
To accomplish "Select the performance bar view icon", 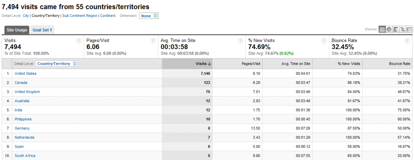I will coord(395,29).
